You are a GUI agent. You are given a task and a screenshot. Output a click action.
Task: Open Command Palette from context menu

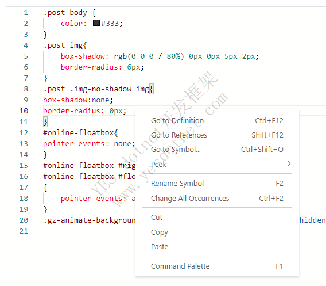(x=217, y=266)
